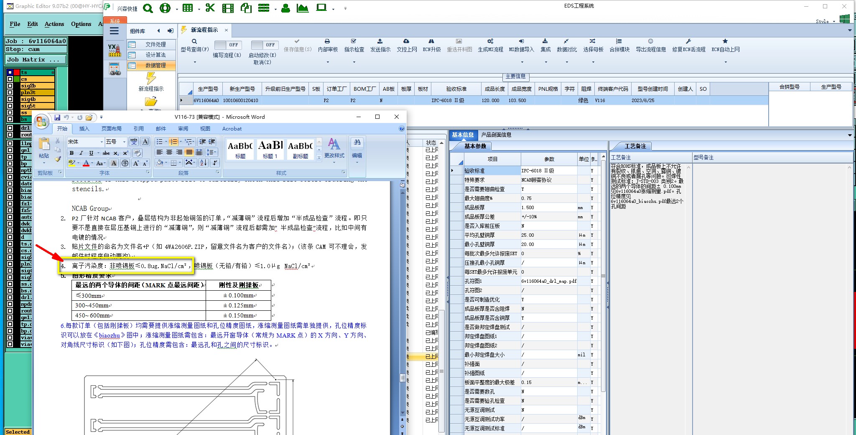
Task: Open the 宋体 font name dropdown
Action: click(102, 142)
